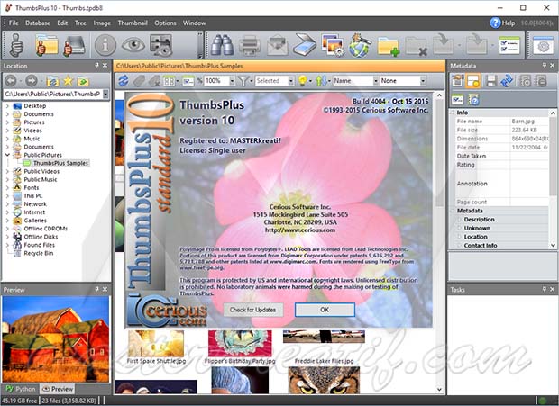Viewport: 559px width, 406px height.
Task: Collapse the Public Pictures tree node
Action: (x=7, y=155)
